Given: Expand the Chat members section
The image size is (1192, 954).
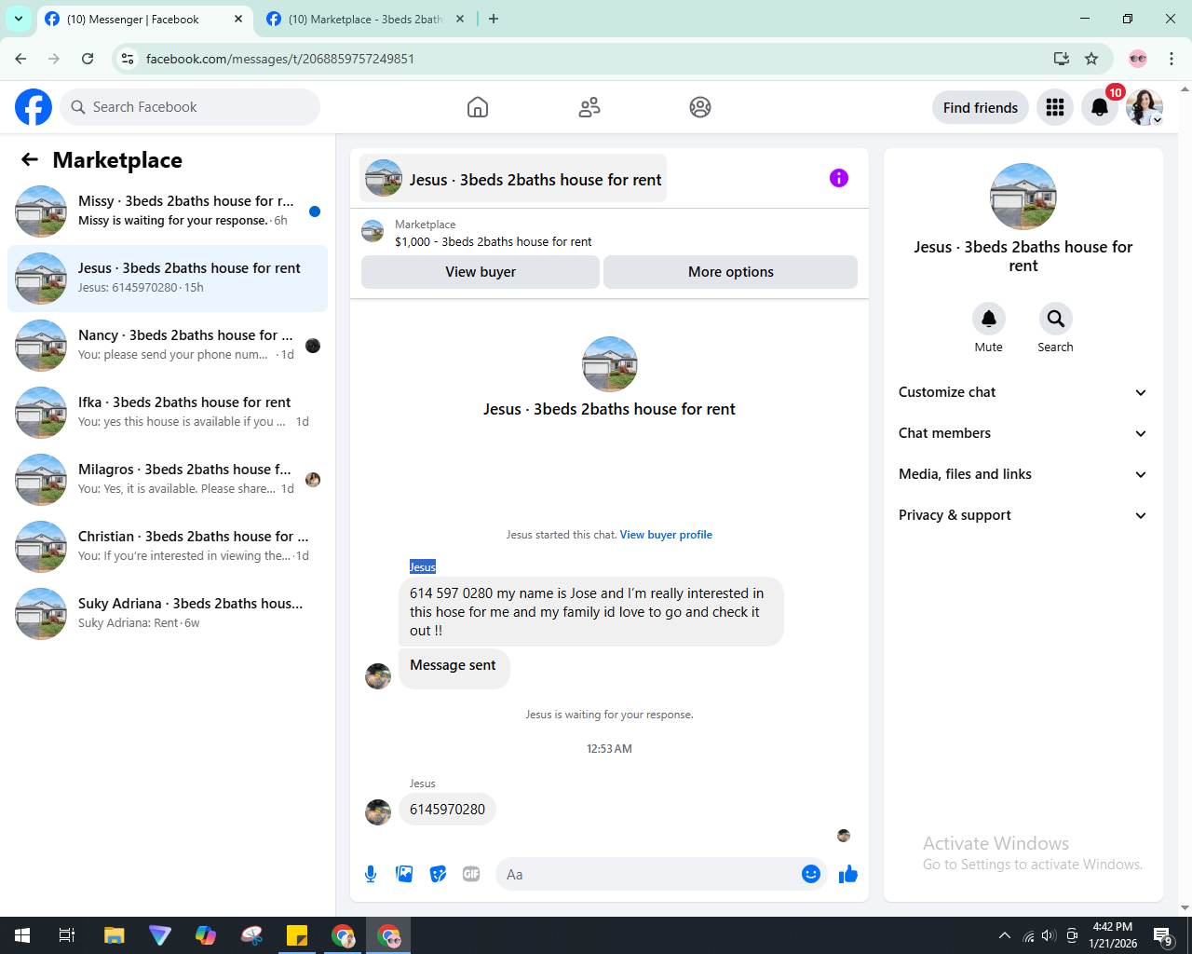Looking at the screenshot, I should [1023, 433].
